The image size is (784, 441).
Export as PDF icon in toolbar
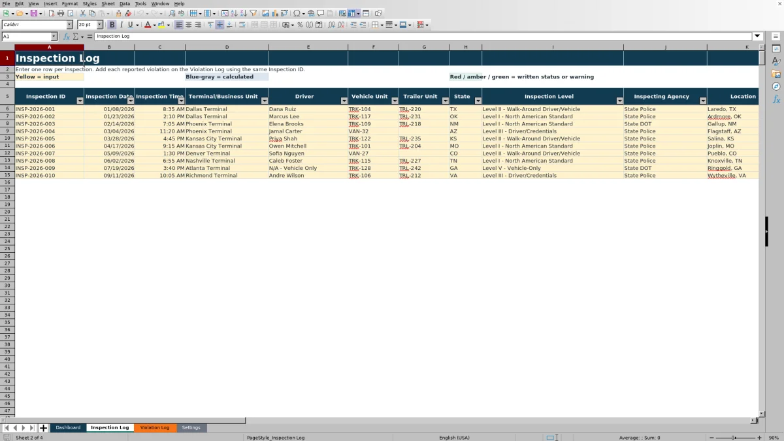(x=51, y=13)
